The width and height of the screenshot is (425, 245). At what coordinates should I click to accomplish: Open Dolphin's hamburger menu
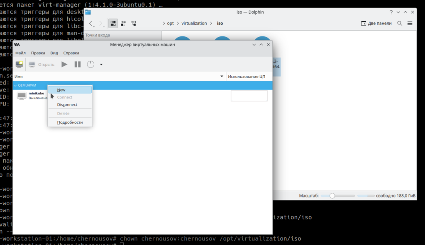410,23
